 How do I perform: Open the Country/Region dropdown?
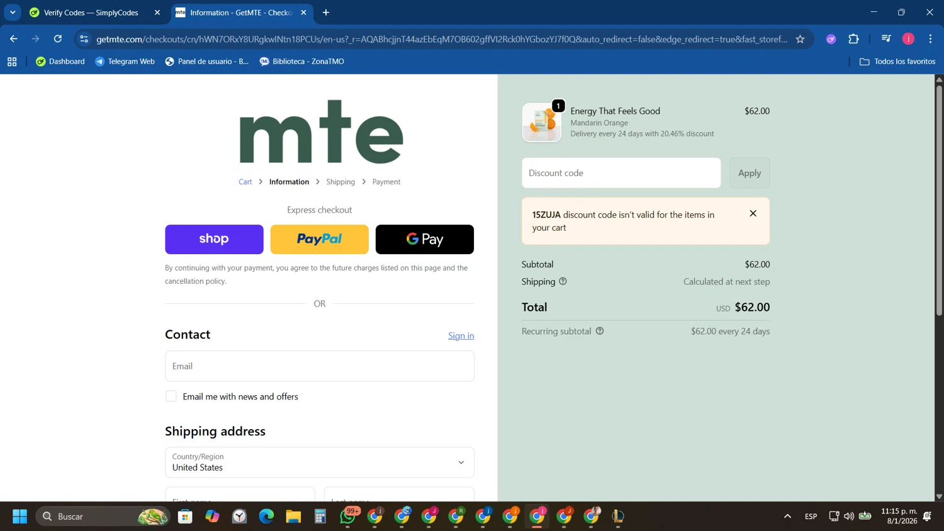click(320, 462)
